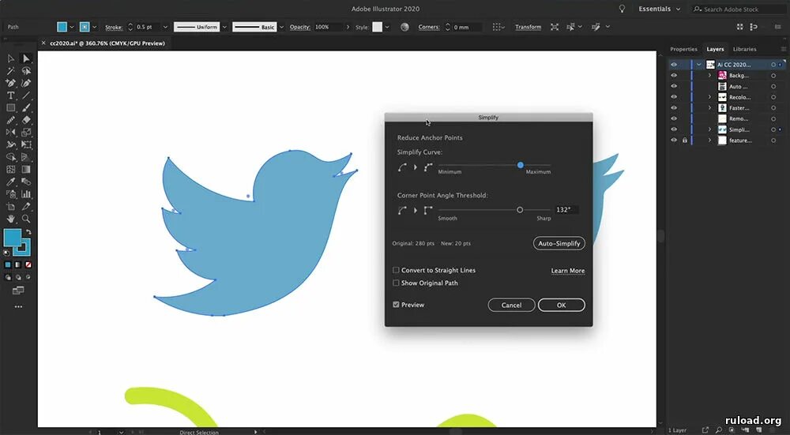Expand the Backg... sublayer
The image size is (790, 435).
click(710, 76)
